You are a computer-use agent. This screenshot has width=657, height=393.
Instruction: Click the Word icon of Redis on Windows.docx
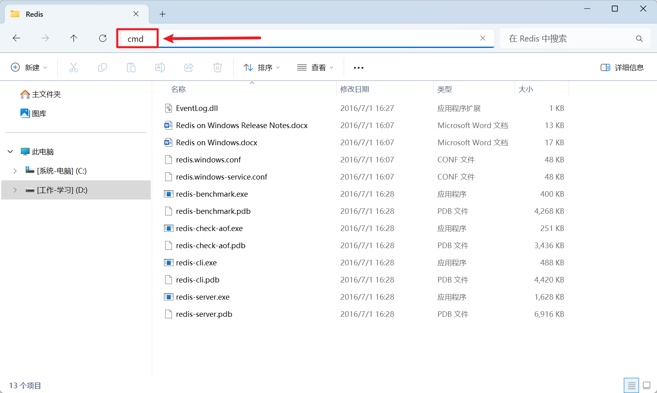coord(168,142)
